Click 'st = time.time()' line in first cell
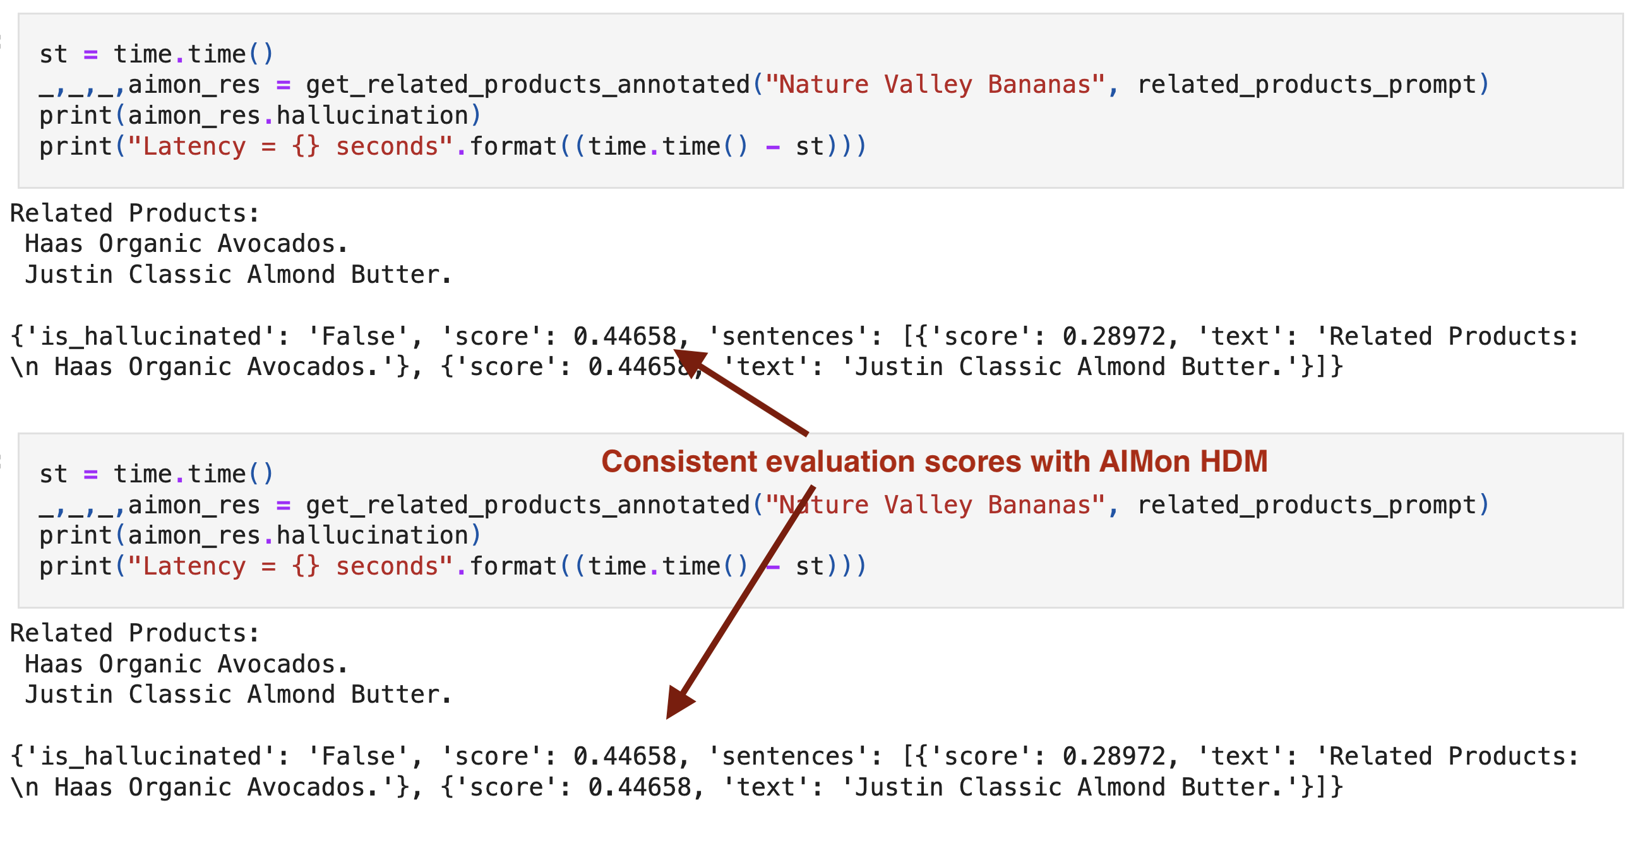This screenshot has height=841, width=1638. tap(156, 54)
